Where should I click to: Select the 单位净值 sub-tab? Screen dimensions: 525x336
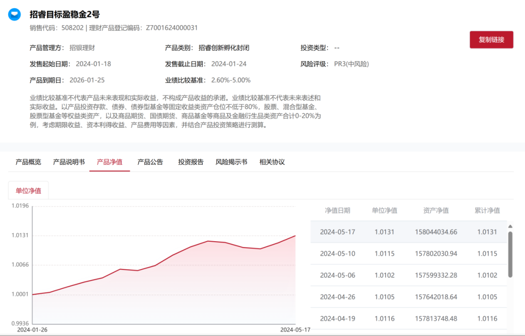pos(29,191)
